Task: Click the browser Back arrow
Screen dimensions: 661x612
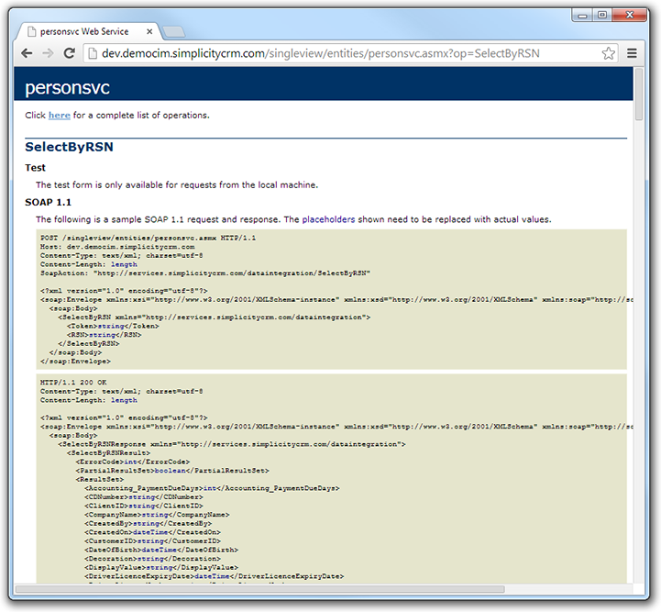Action: 27,53
